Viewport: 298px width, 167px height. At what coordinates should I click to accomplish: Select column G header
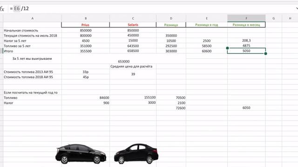coord(273,19)
